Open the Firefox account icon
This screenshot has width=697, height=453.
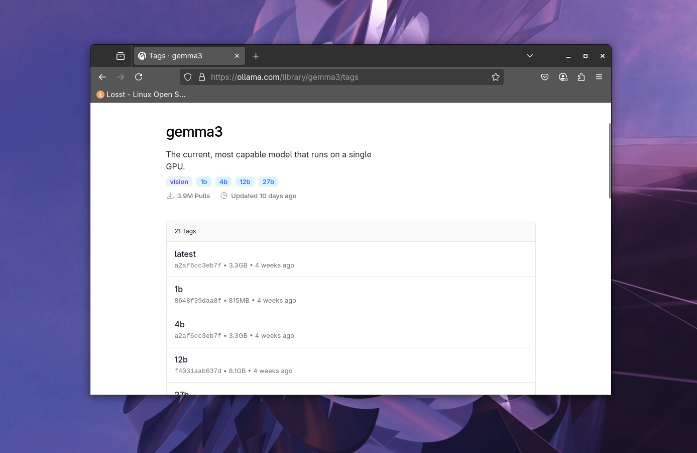pos(563,77)
